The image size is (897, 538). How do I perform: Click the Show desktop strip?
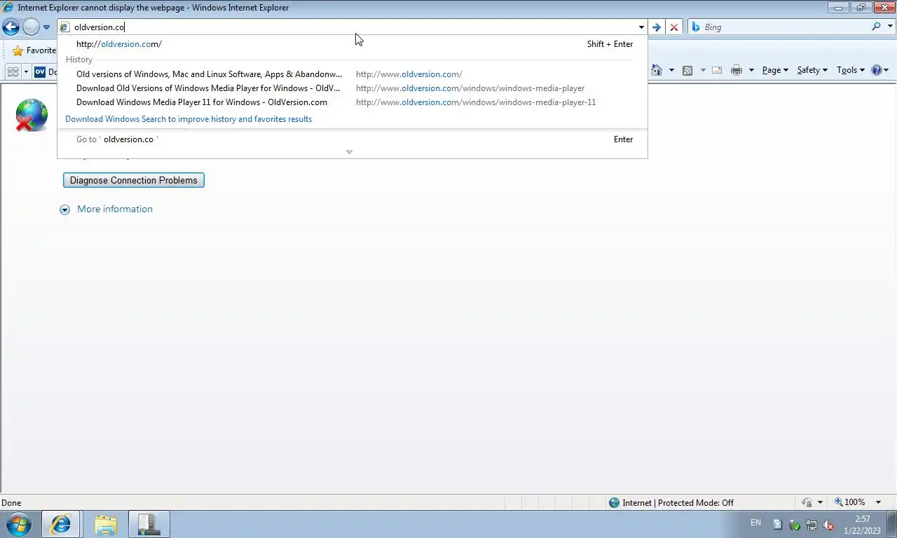pyautogui.click(x=891, y=524)
